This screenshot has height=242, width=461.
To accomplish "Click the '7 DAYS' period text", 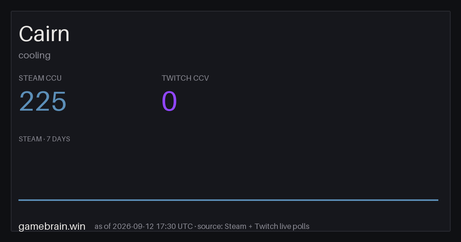I will [58, 139].
